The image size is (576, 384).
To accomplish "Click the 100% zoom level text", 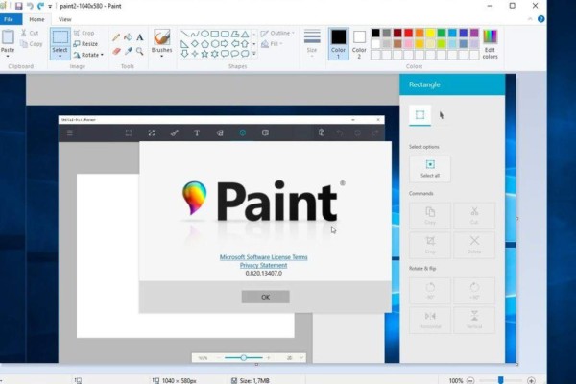I will [x=456, y=381].
